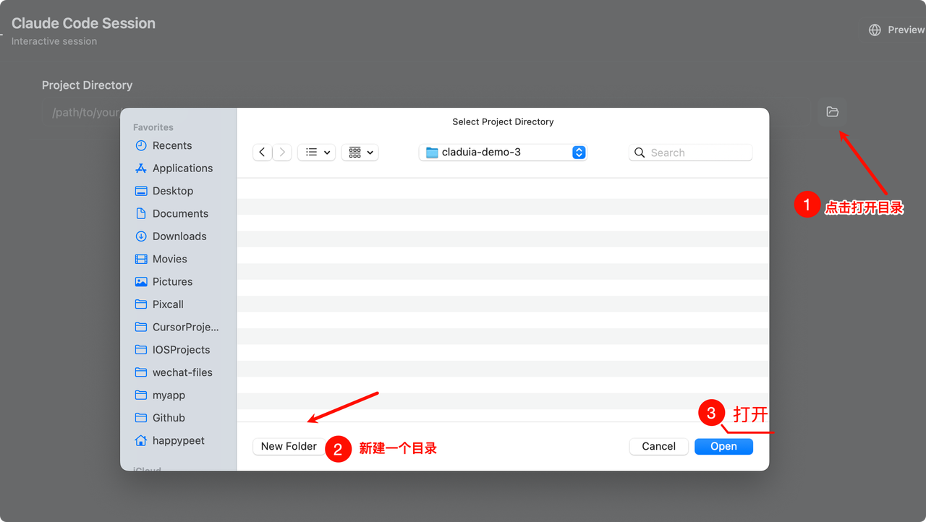Viewport: 926px width, 522px height.
Task: Click the Search field in dialog
Action: tap(698, 153)
